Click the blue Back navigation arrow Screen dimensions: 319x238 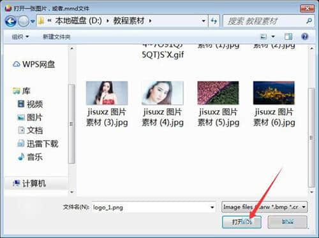pyautogui.click(x=11, y=21)
